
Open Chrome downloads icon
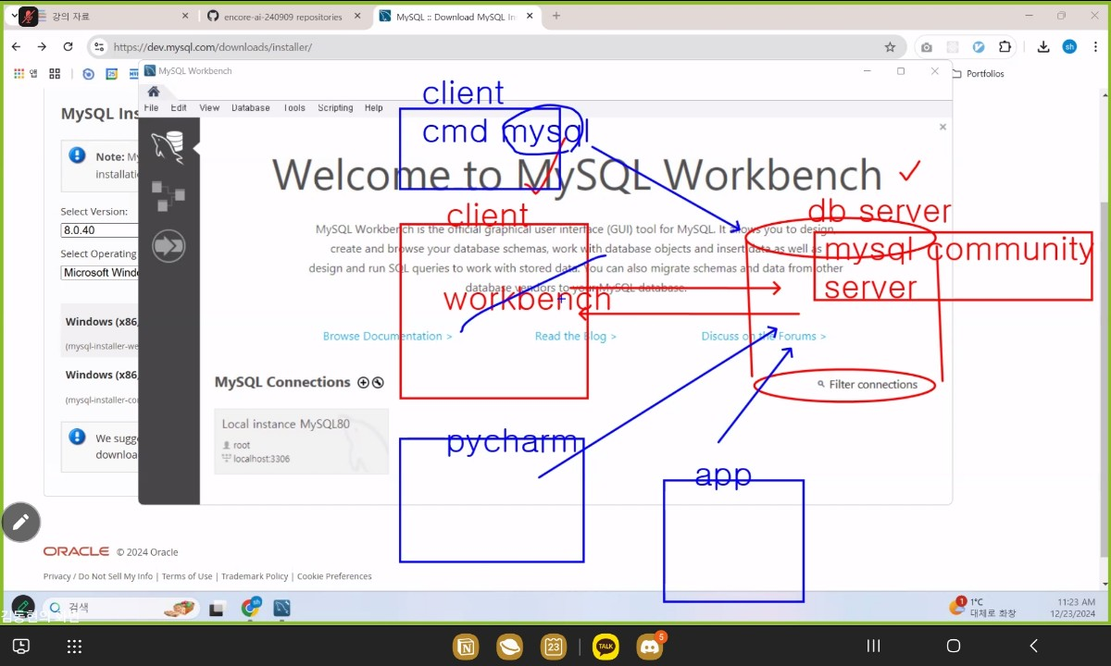(x=1043, y=47)
